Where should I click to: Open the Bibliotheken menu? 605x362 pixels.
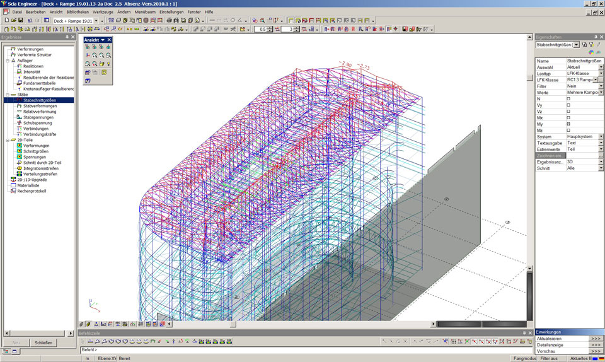coord(78,12)
